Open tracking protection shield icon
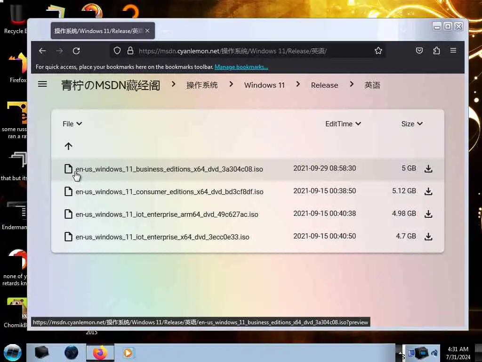The width and height of the screenshot is (482, 362). (x=117, y=50)
